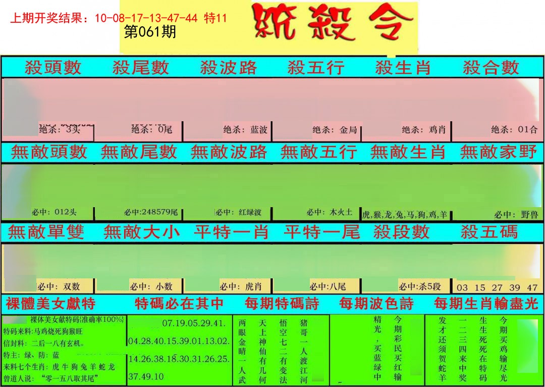
Task: Select the 殺頭數 header
Action: pos(52,68)
